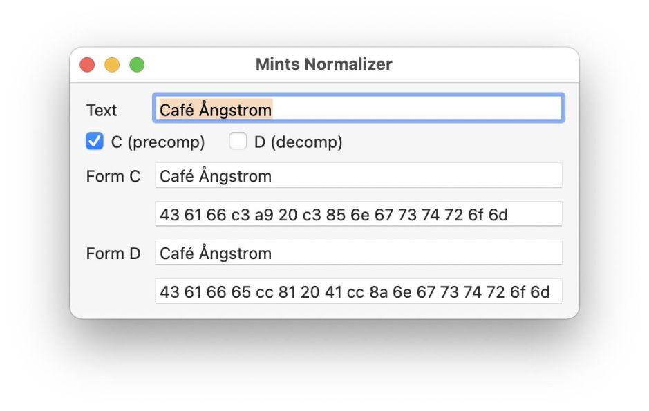649x411 pixels.
Task: Click the "Form D" label
Action: pyautogui.click(x=113, y=254)
